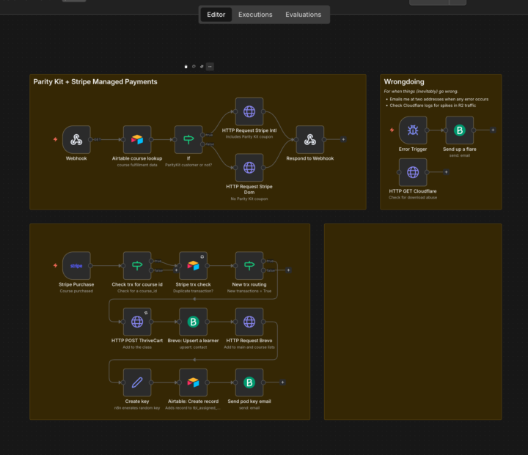The height and width of the screenshot is (455, 528).
Task: Open the Airtable course lookup node
Action: tap(137, 139)
